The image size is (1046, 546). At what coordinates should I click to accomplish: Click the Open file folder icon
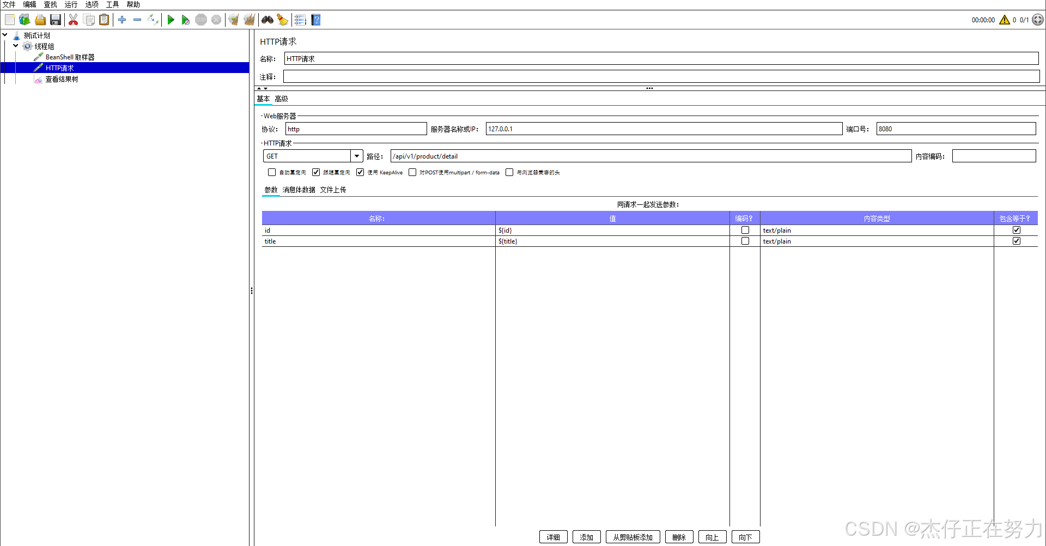point(40,20)
